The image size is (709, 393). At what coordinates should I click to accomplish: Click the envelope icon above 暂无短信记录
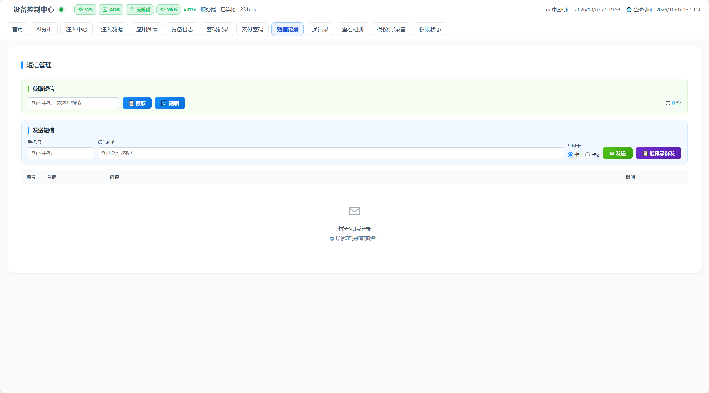coord(354,211)
